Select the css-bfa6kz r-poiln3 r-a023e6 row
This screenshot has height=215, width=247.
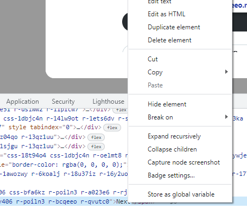click(x=64, y=192)
